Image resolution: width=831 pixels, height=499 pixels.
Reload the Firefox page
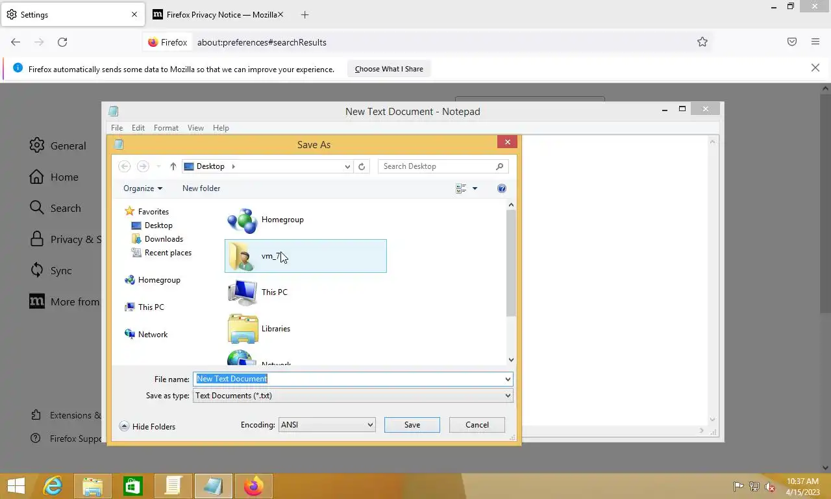(x=62, y=42)
